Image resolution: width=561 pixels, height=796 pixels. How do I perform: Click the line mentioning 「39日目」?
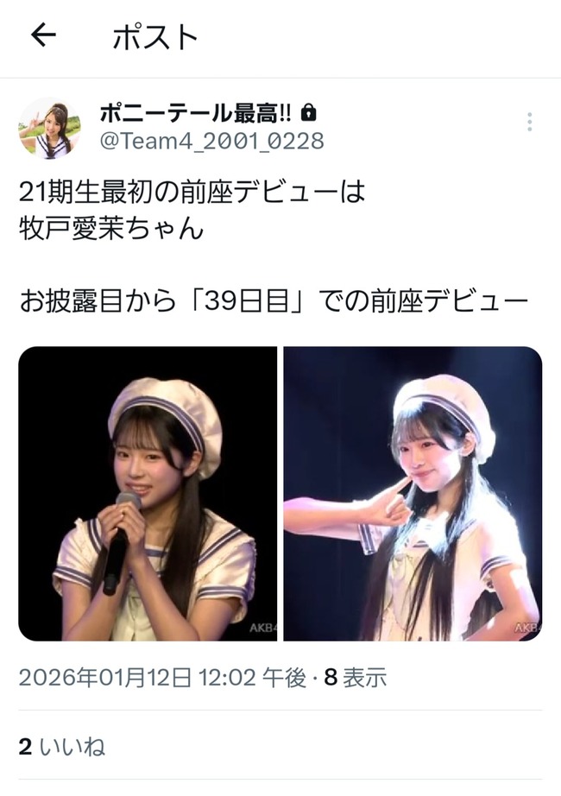(x=274, y=301)
